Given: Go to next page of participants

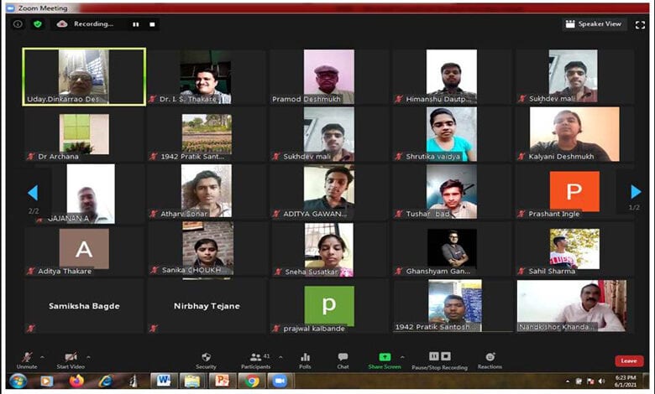Looking at the screenshot, I should click(x=636, y=192).
